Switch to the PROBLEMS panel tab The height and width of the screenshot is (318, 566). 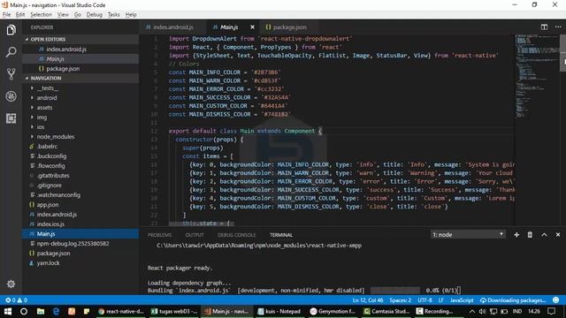coord(159,235)
